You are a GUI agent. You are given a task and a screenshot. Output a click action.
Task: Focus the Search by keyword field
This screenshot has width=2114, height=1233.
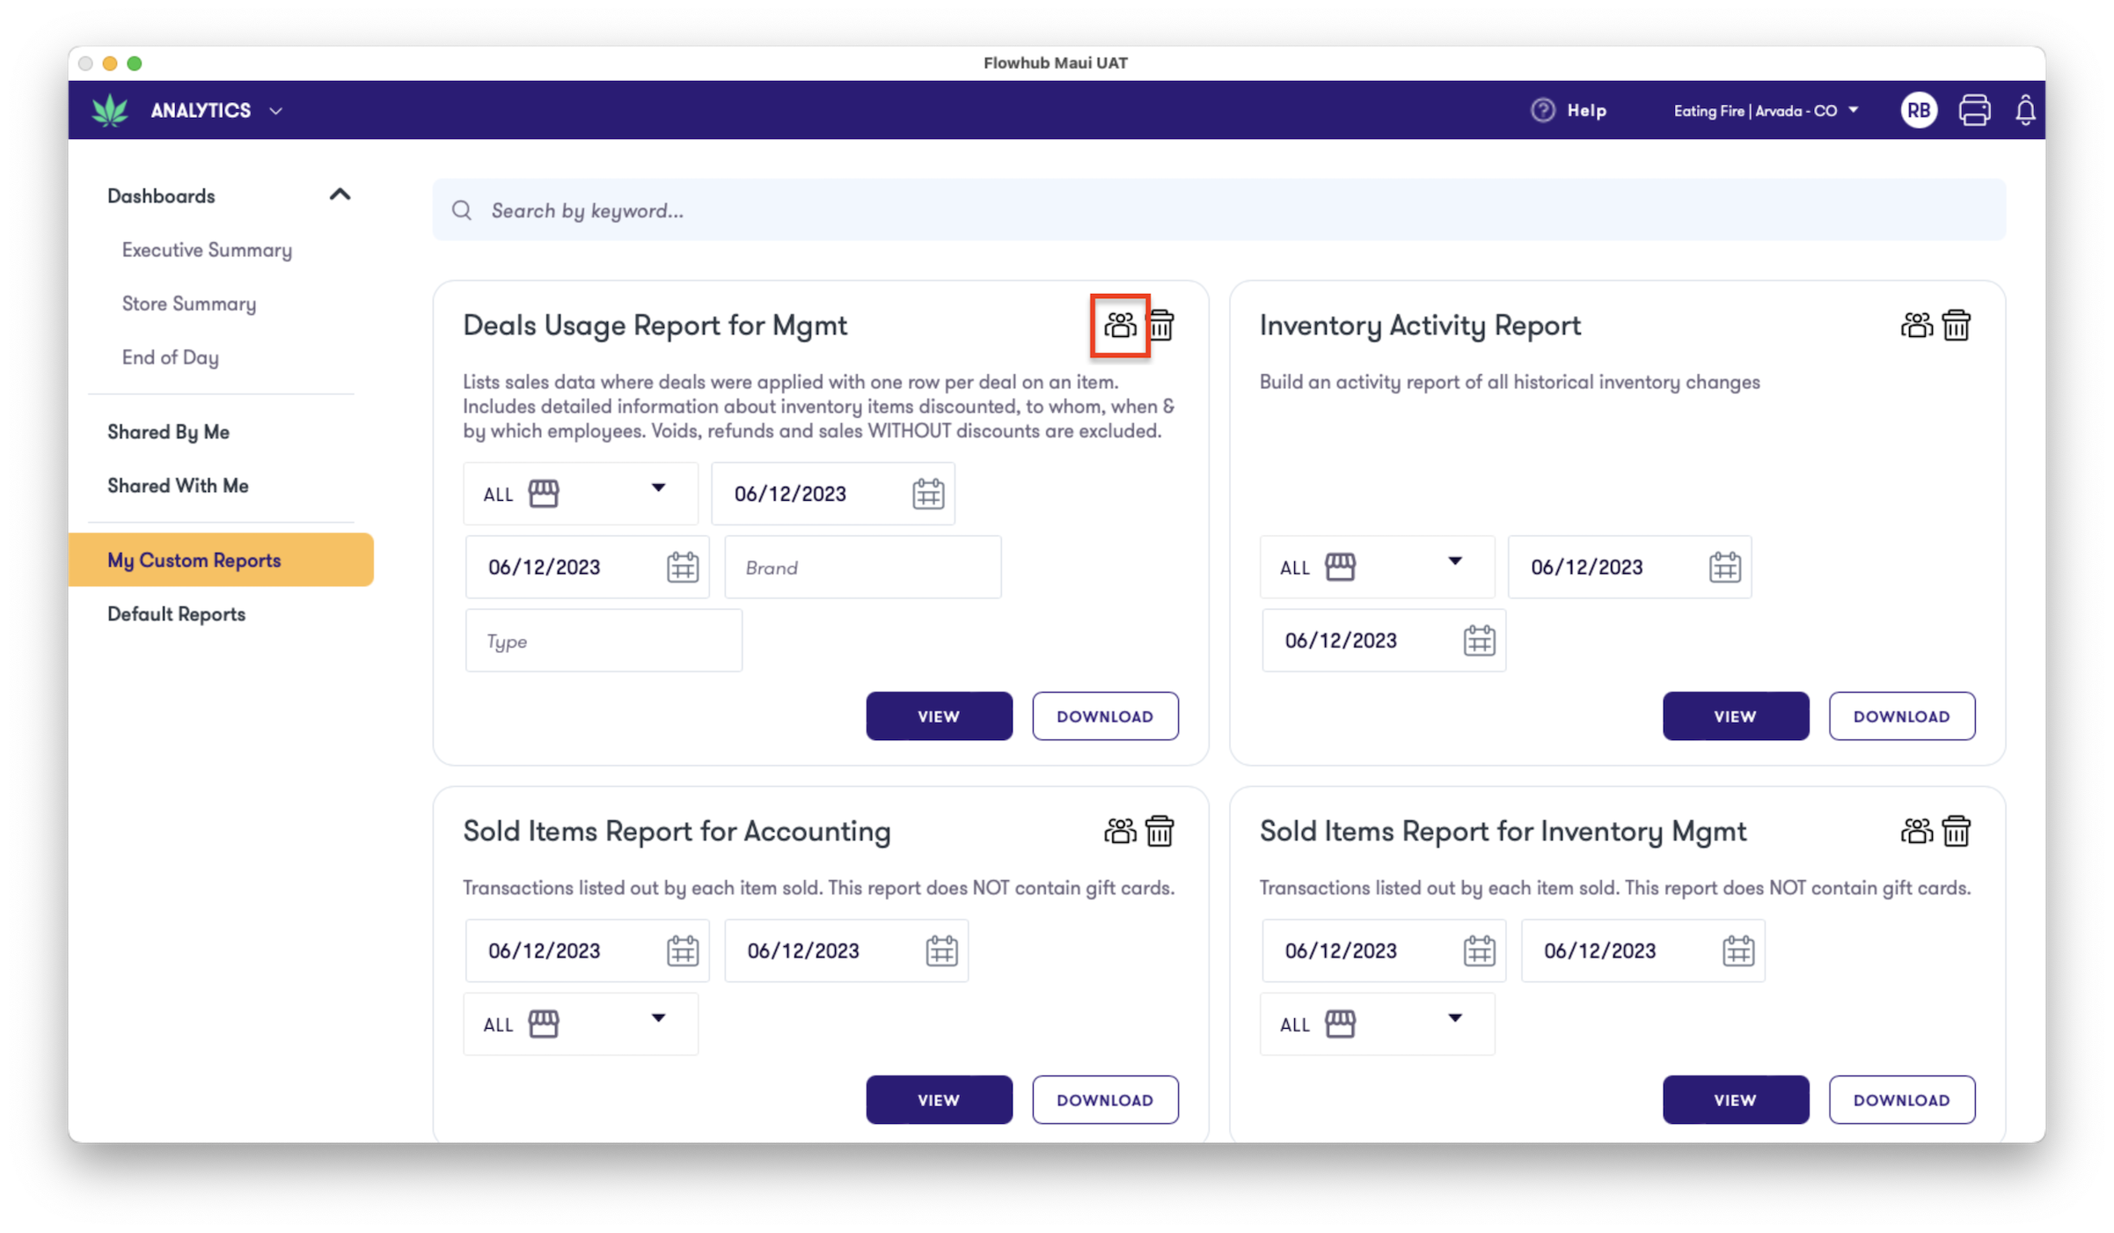point(1218,210)
